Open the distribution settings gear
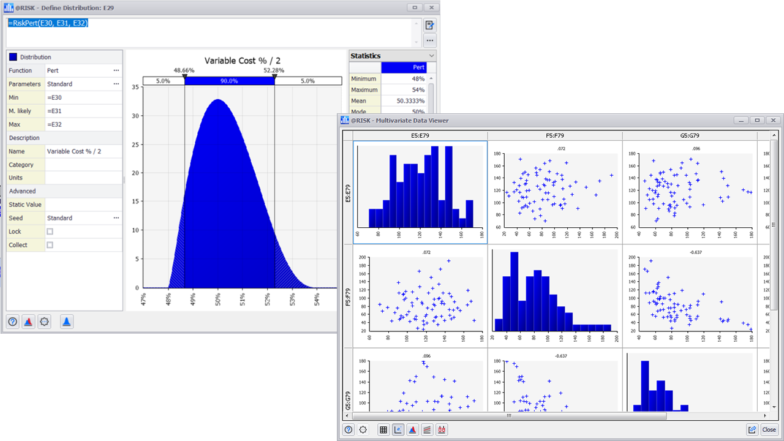Screen dimensions: 784x441 point(43,321)
